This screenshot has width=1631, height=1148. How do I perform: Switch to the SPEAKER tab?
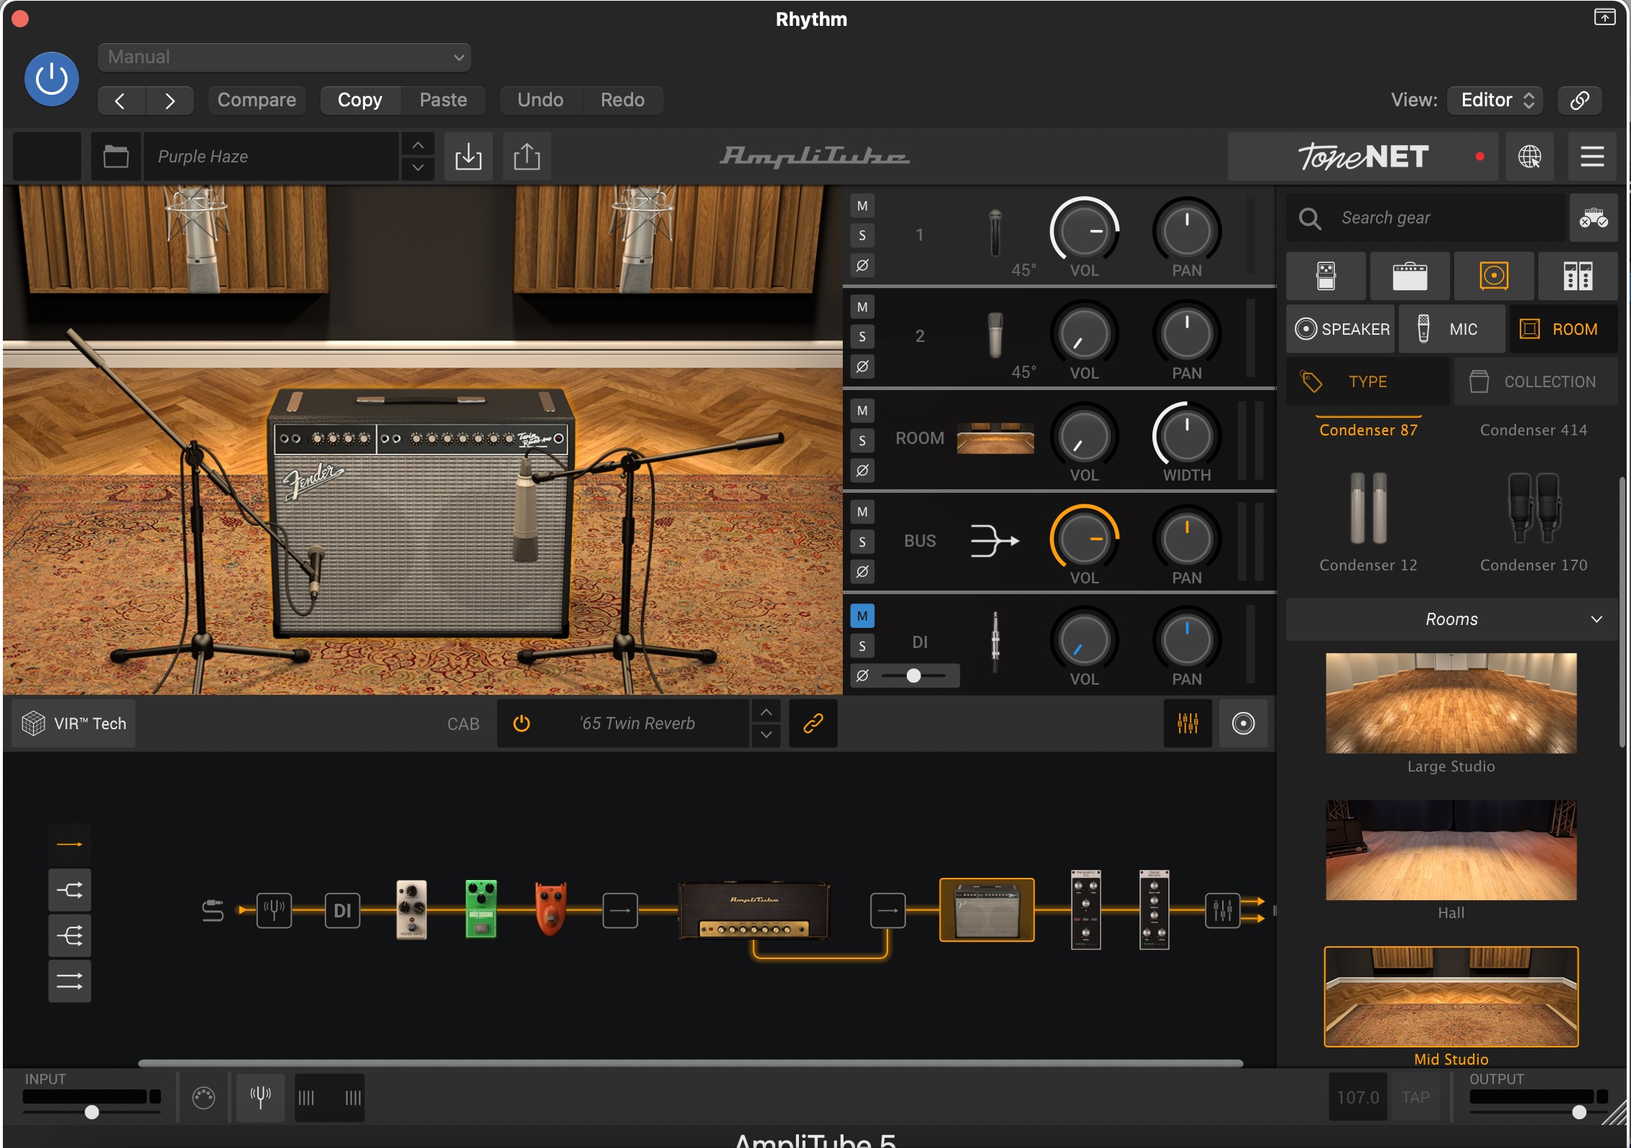1341,329
